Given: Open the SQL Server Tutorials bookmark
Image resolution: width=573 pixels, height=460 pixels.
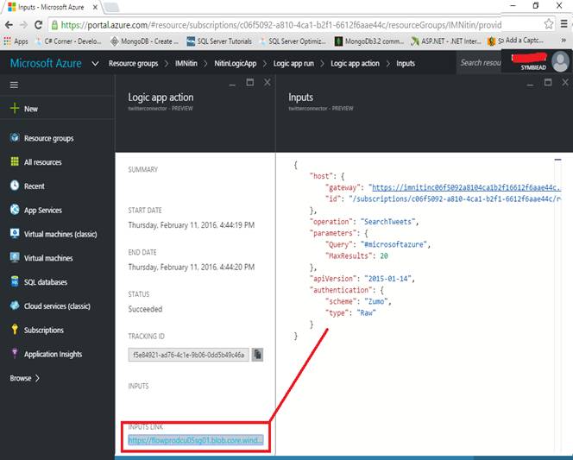Looking at the screenshot, I should click(x=219, y=41).
